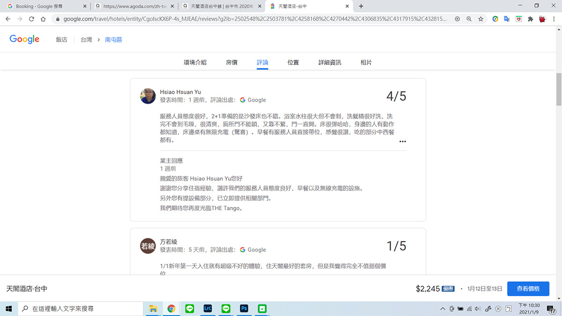Click the 查看價格 button

pos(527,288)
